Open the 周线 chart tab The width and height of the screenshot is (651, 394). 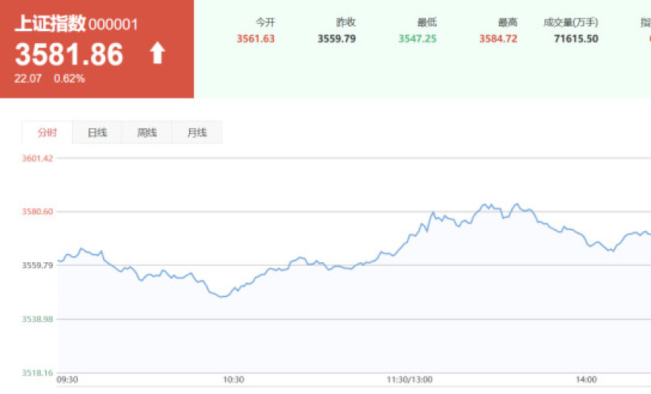pos(147,133)
